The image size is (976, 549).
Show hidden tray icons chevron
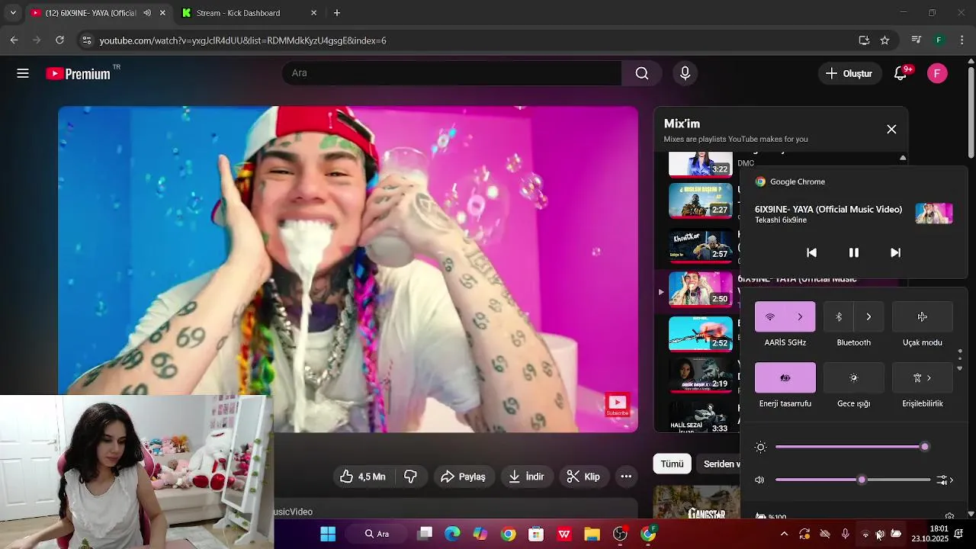pyautogui.click(x=784, y=534)
